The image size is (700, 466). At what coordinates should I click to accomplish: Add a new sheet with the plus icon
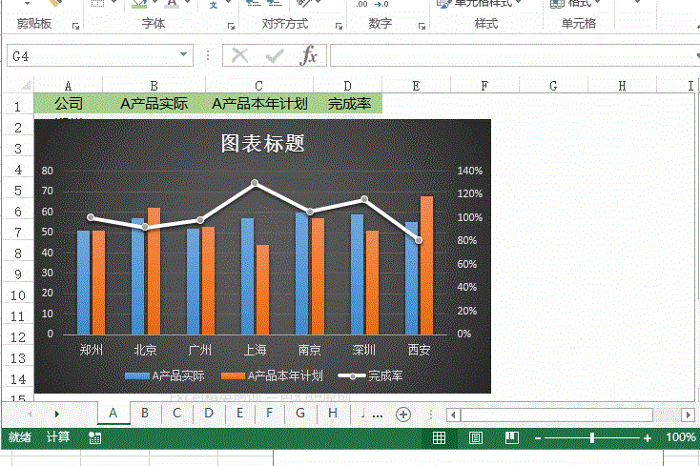coord(403,415)
